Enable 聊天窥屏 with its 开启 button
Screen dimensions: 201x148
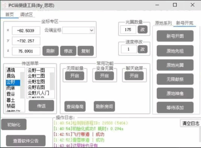click(x=134, y=76)
